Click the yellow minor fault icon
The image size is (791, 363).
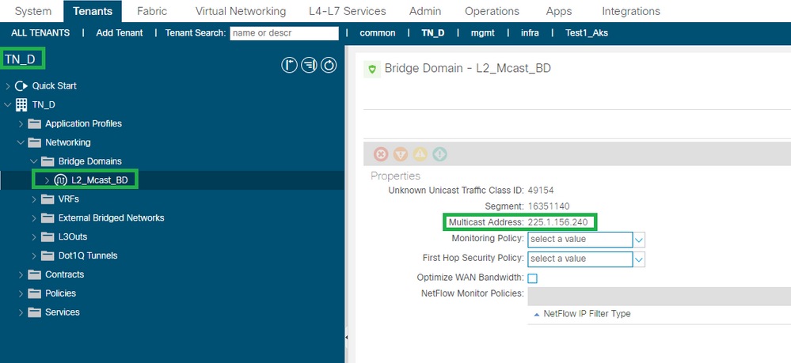click(420, 154)
